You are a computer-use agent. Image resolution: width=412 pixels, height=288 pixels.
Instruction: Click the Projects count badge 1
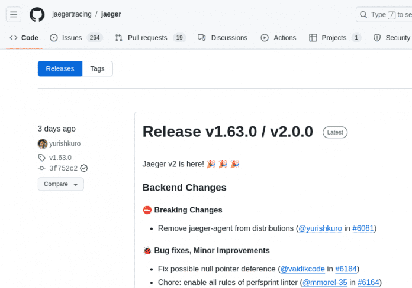tap(356, 38)
